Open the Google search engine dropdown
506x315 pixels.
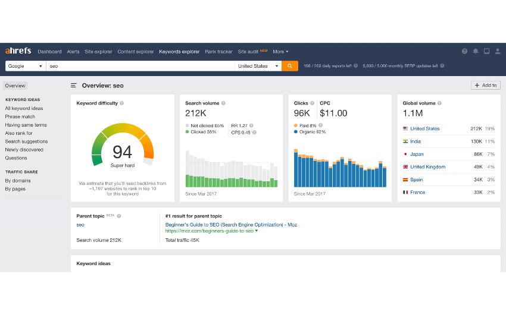[x=26, y=66]
